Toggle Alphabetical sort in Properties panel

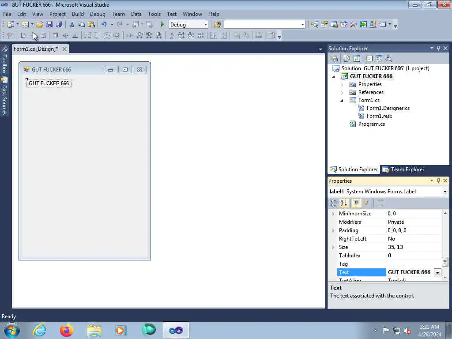point(343,203)
